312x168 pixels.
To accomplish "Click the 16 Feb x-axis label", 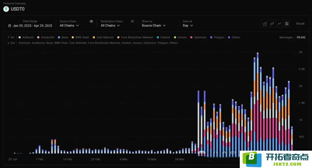I will [x=67, y=159].
